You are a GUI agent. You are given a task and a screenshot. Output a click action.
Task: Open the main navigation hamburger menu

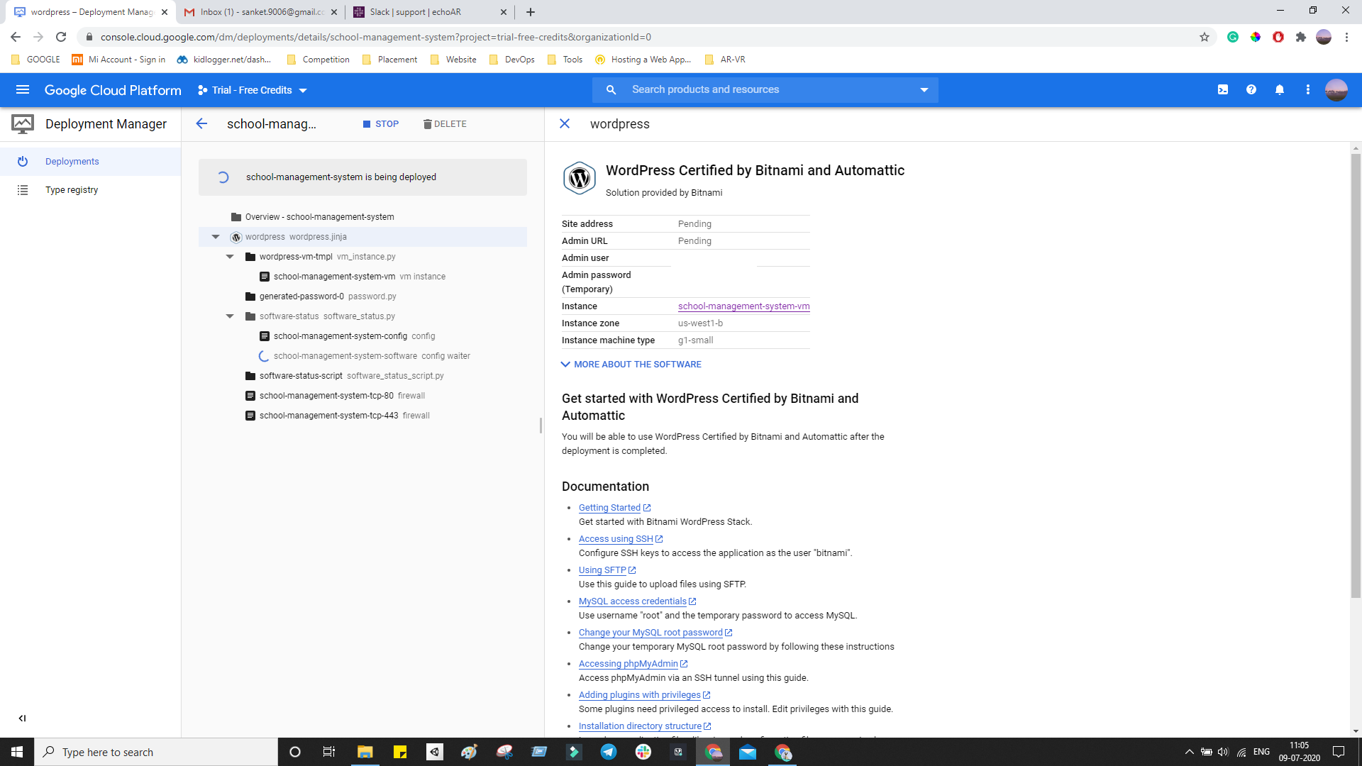(x=23, y=90)
